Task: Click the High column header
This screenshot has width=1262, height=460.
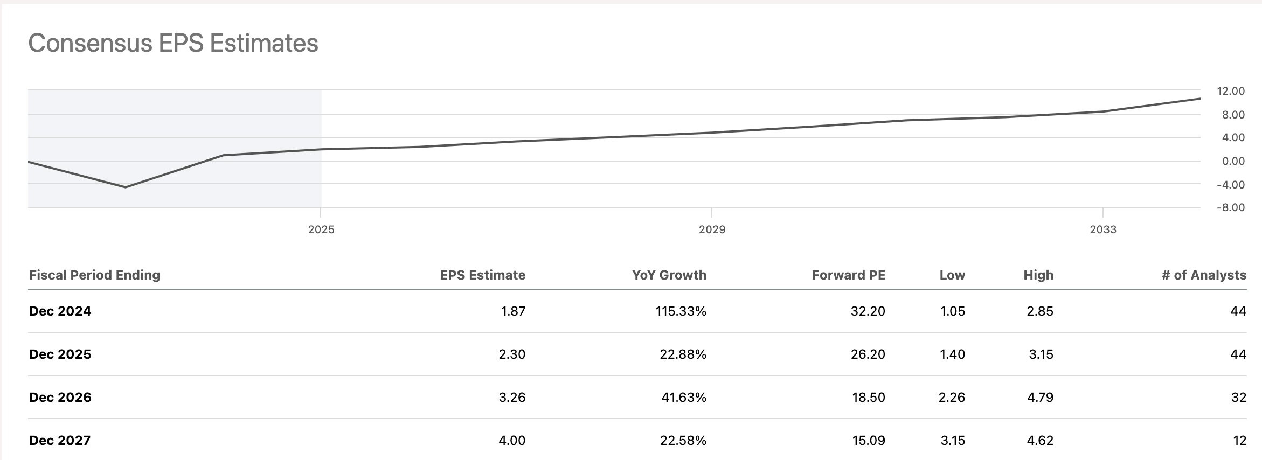Action: (x=1038, y=275)
